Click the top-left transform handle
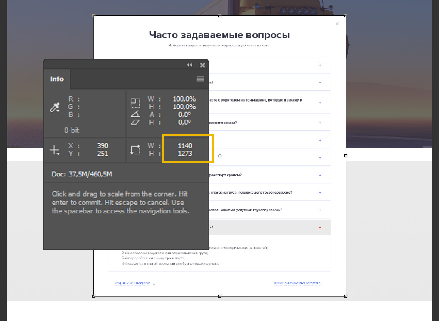 (x=94, y=16)
